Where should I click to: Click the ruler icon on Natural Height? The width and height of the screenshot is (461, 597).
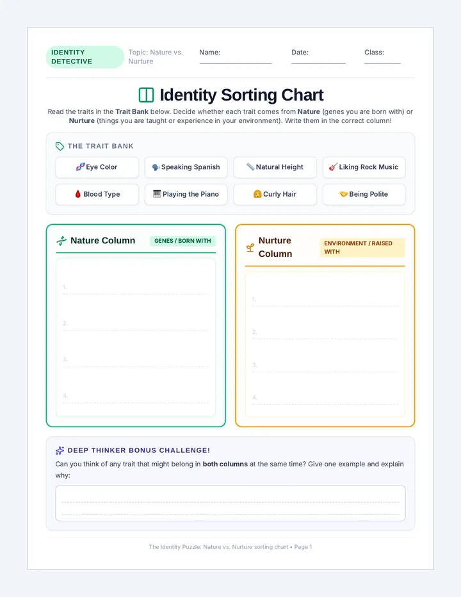pos(250,167)
